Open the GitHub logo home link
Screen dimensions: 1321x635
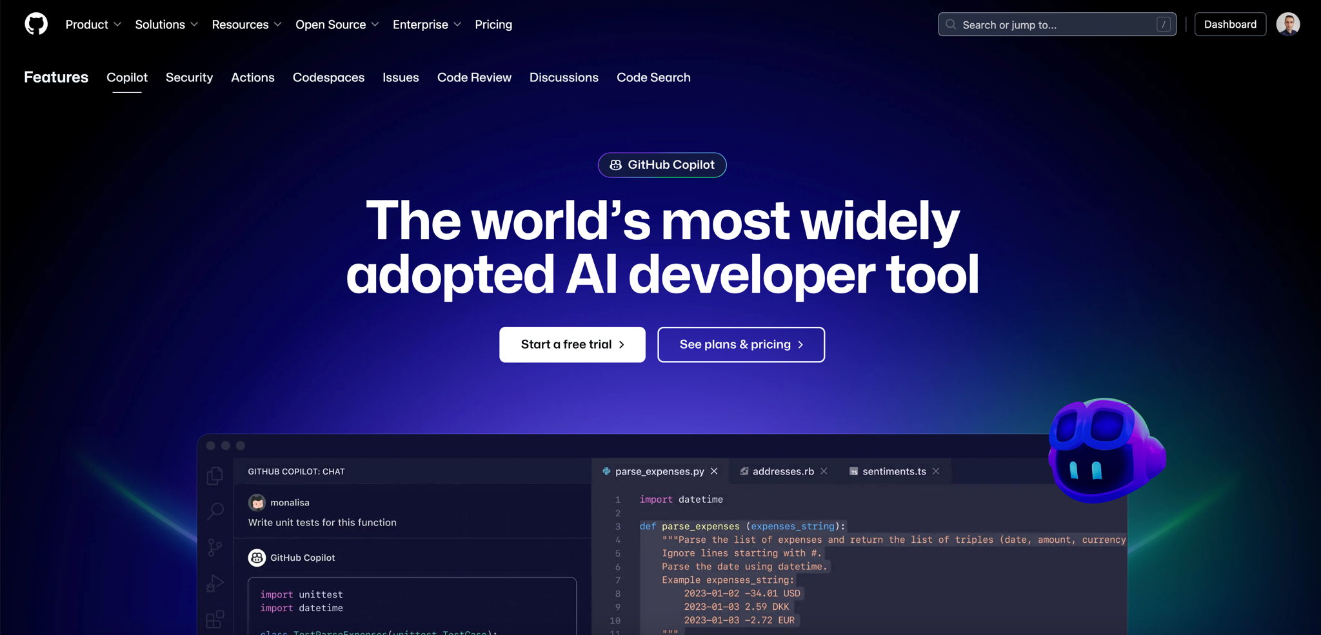point(36,24)
